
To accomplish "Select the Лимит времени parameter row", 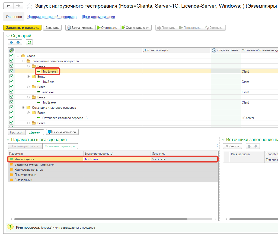I will click(25, 175).
